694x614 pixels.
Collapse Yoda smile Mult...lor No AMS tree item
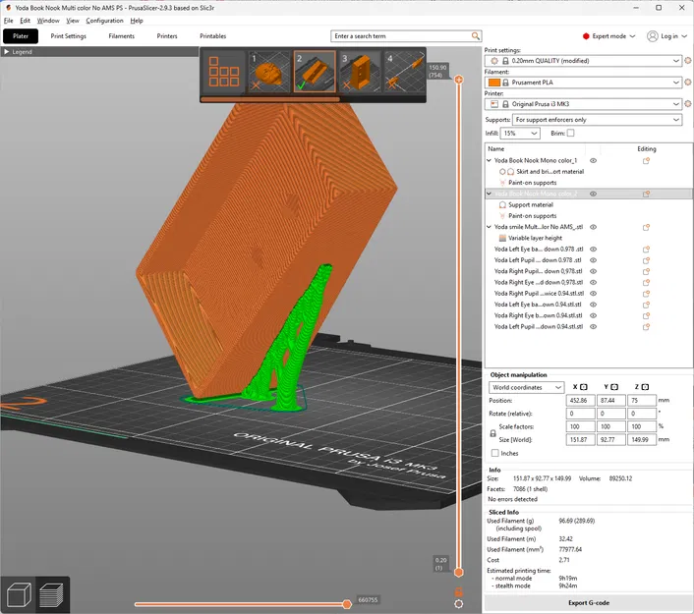coord(490,227)
